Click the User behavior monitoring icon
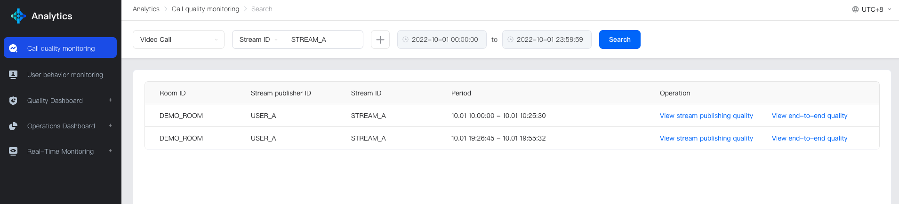 coord(13,75)
